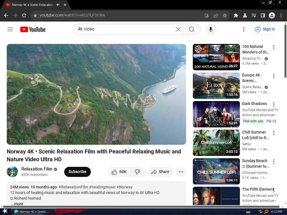The width and height of the screenshot is (287, 215).
Task: Close the Norway 4K tab
Action: [65, 5]
